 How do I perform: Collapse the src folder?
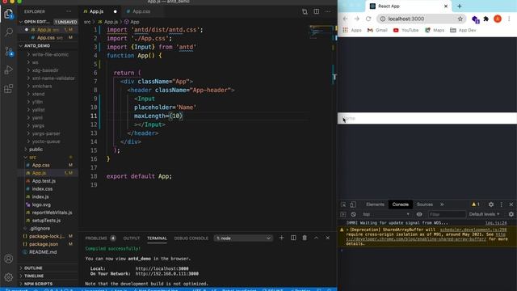[x=32, y=158]
